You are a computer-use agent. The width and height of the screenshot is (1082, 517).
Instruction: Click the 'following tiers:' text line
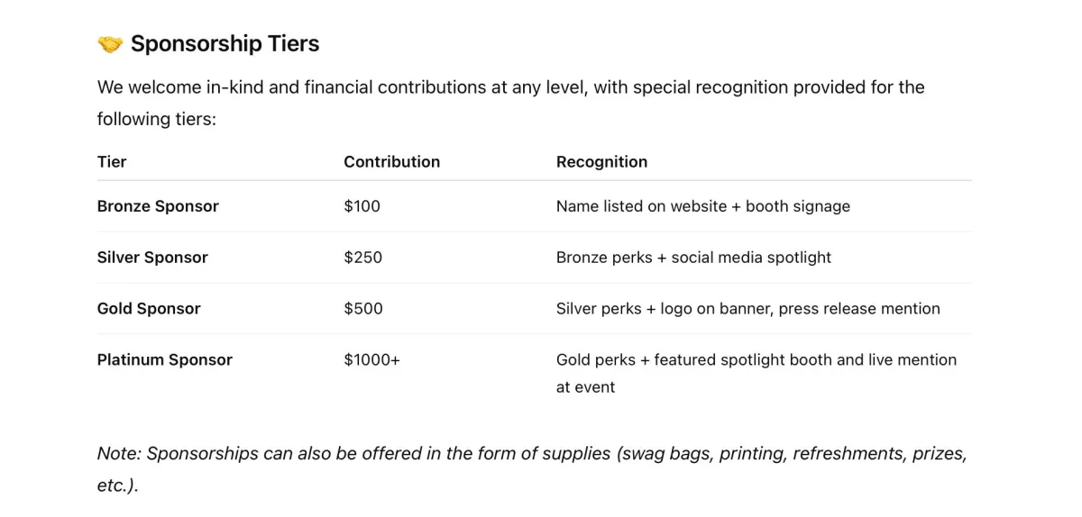click(x=157, y=119)
